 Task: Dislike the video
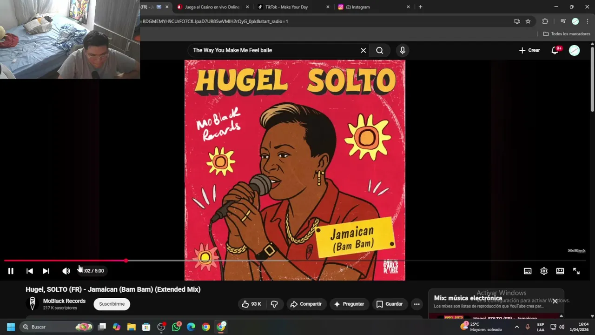(x=274, y=304)
